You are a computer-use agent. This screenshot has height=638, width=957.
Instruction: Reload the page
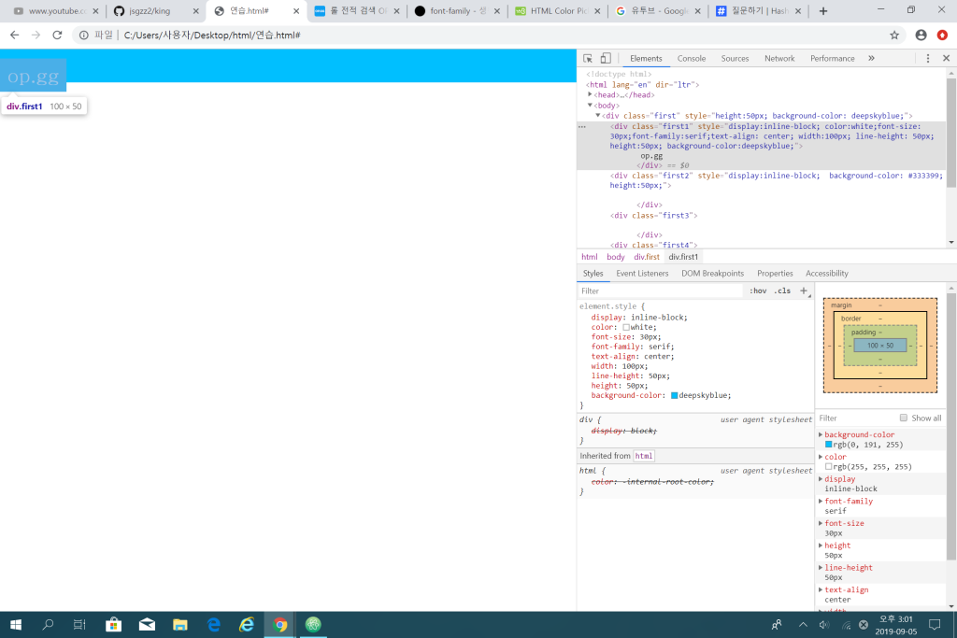tap(57, 35)
